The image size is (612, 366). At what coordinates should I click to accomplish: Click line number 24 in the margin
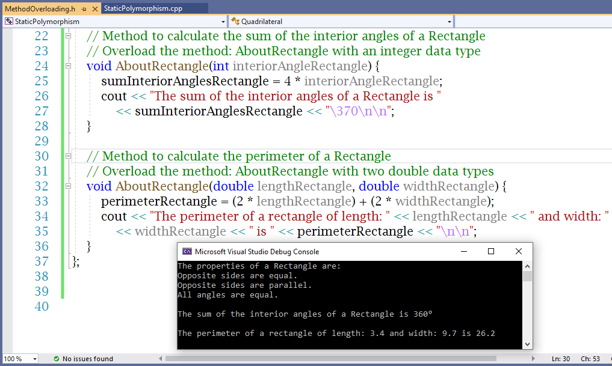coord(42,66)
